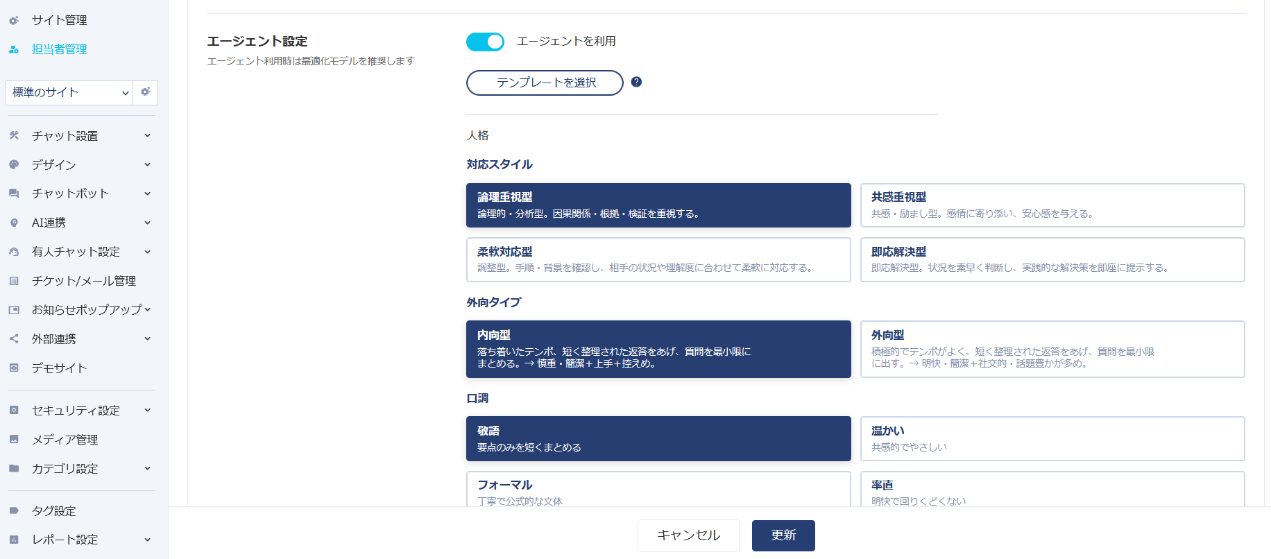Select the 外向型 personality option

click(x=1052, y=349)
